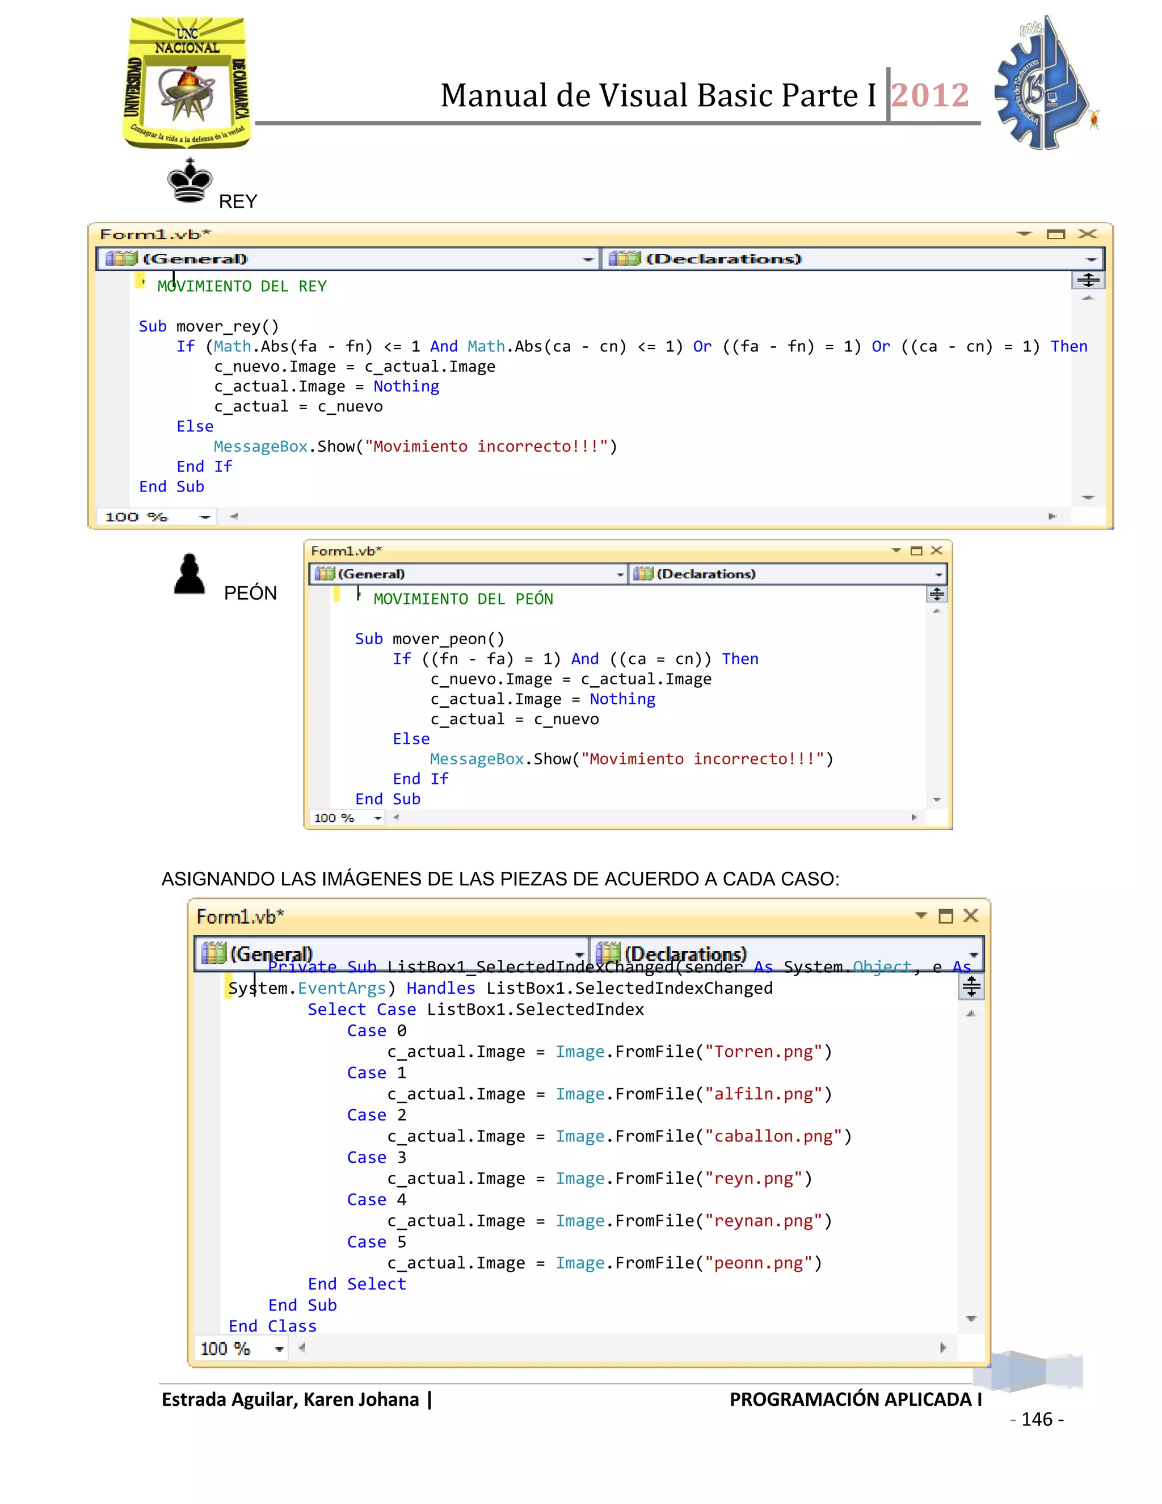Click scroll-right arrow in ListBox1 code window
Screen dimensions: 1162x1504
point(942,1348)
